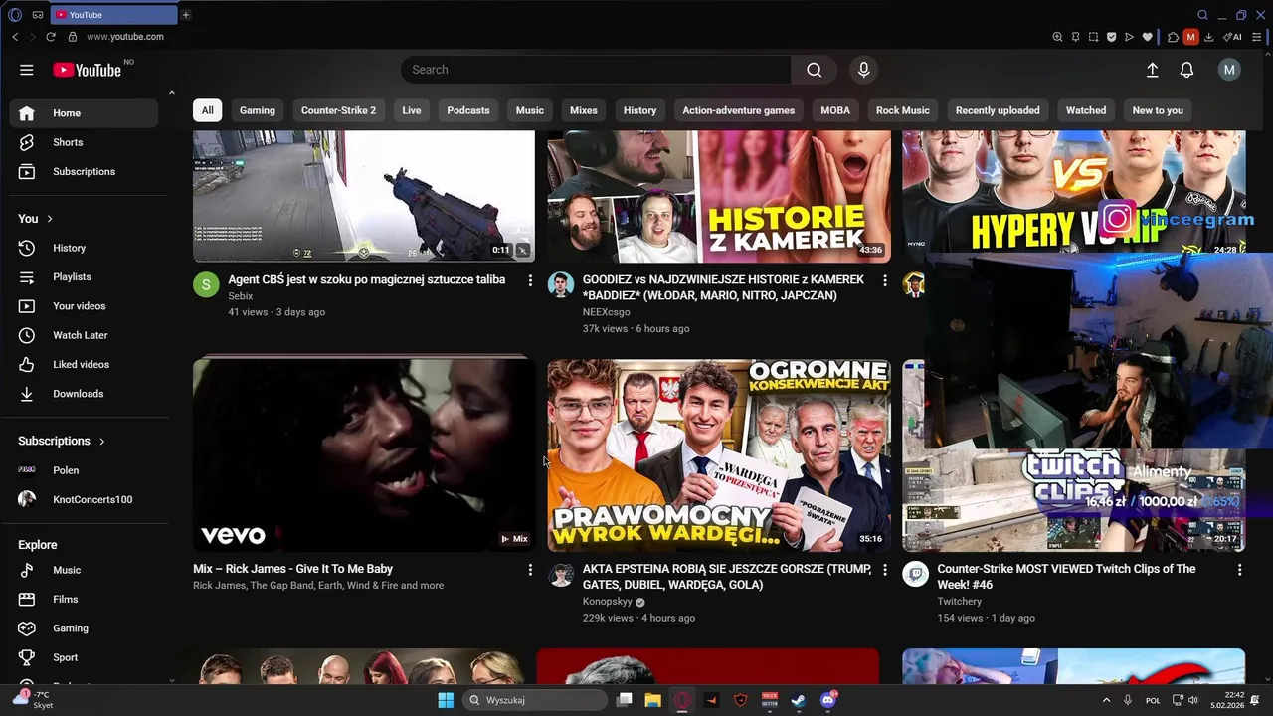Select the Live filter chip
The image size is (1273, 716).
click(x=412, y=110)
